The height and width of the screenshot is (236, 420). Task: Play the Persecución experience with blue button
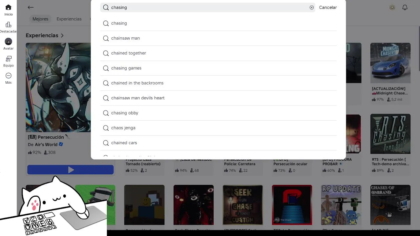pyautogui.click(x=71, y=169)
